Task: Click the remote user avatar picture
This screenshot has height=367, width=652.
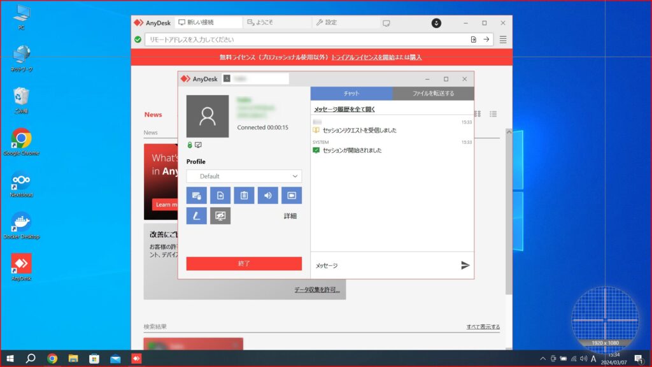Action: tap(208, 116)
